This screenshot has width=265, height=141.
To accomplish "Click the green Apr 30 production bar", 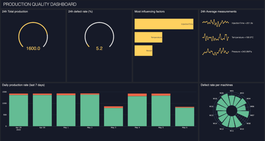I will (42, 110).
